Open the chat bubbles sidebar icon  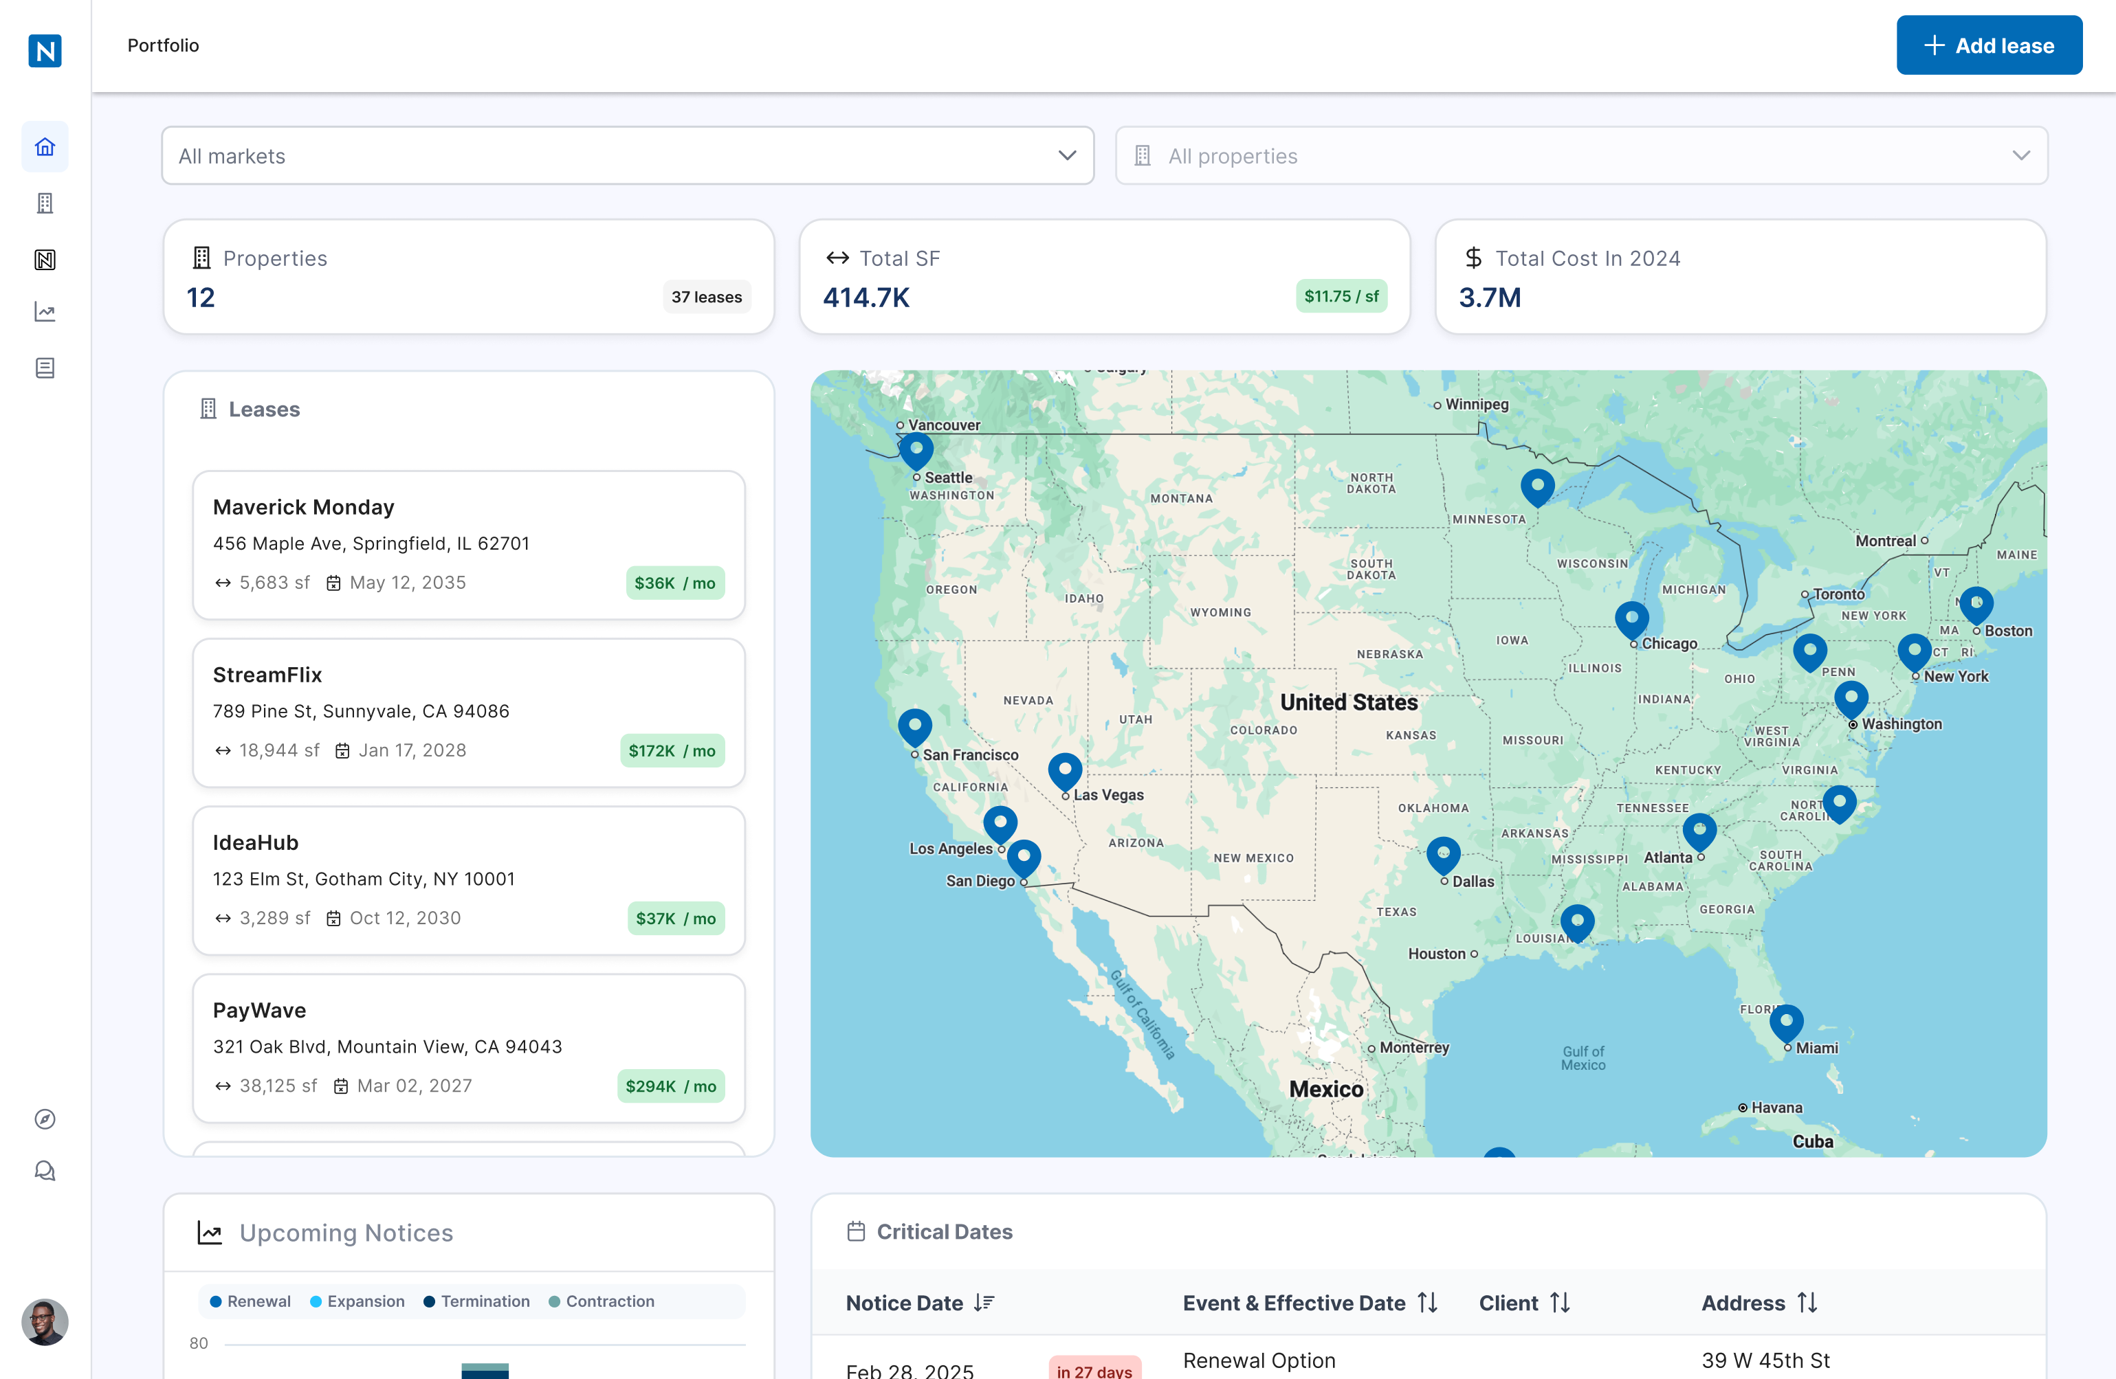coord(45,1171)
